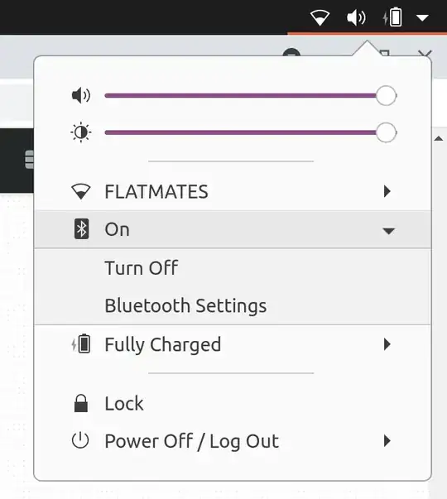Click the padlock icon next to Lock
Image resolution: width=447 pixels, height=499 pixels.
click(x=81, y=403)
